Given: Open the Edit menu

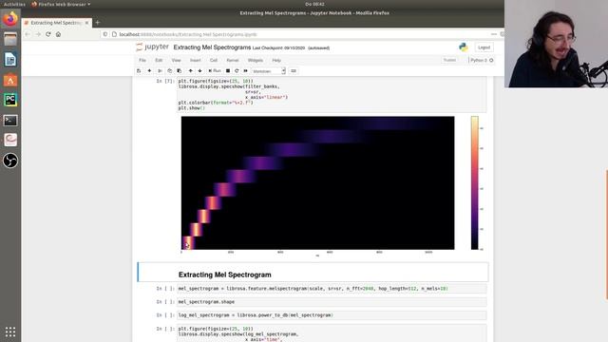Looking at the screenshot, I should [x=159, y=61].
